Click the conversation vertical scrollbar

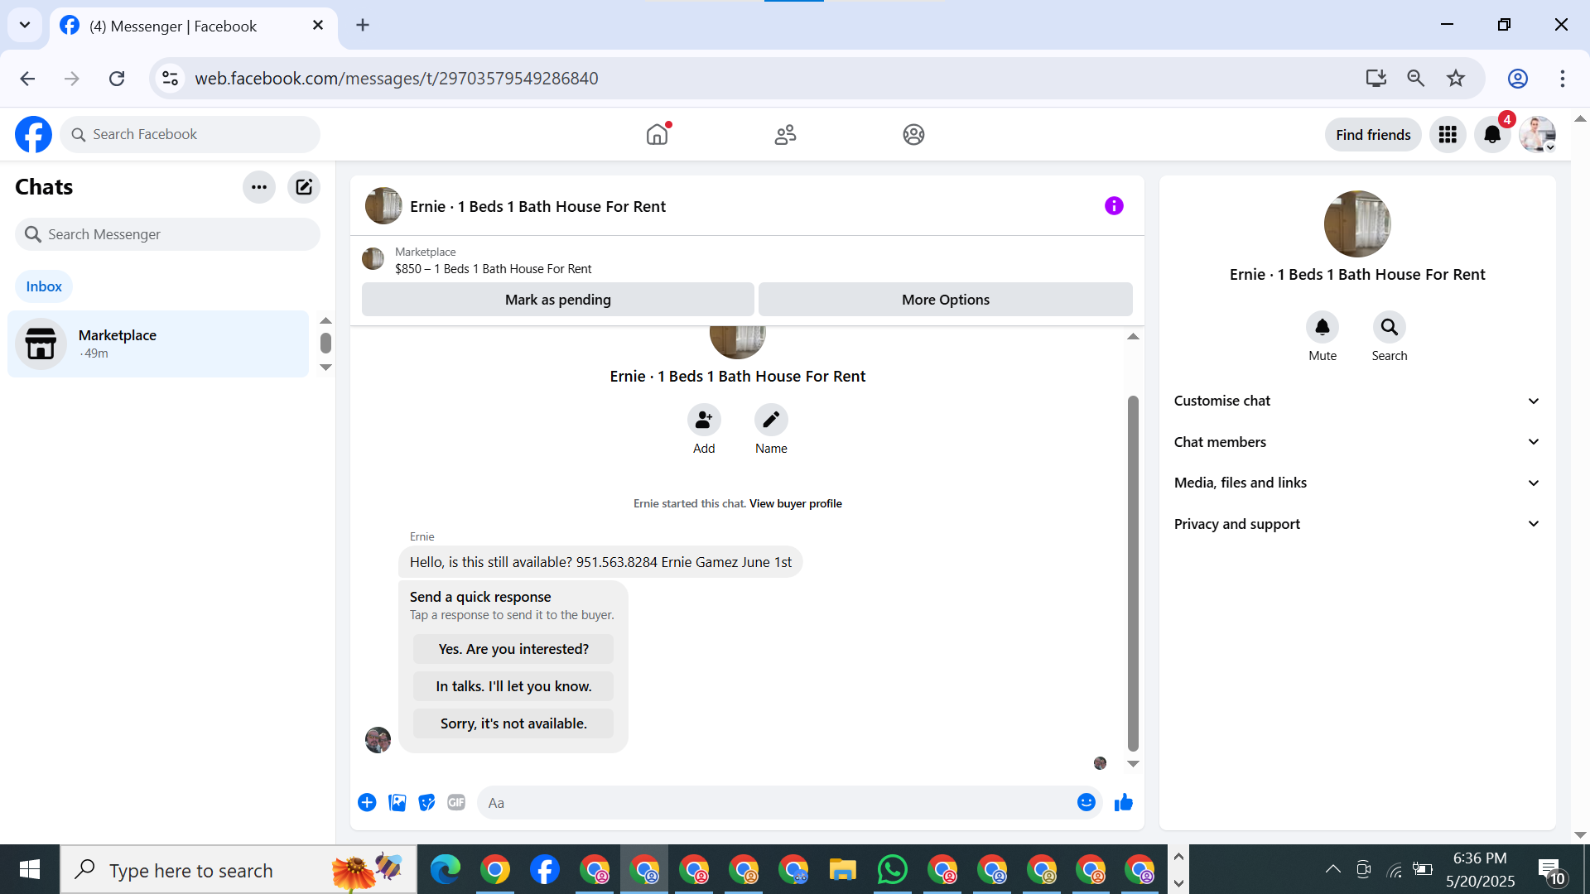tap(1133, 571)
